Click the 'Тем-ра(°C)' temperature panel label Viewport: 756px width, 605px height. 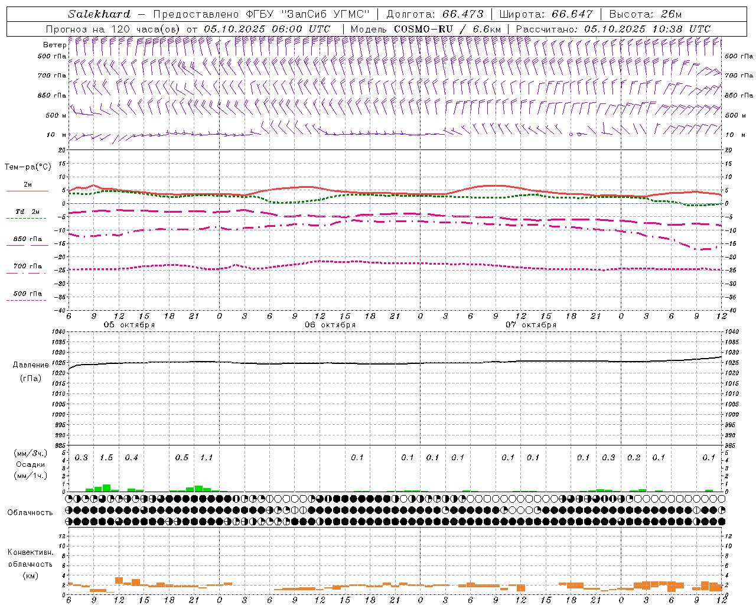click(x=28, y=167)
